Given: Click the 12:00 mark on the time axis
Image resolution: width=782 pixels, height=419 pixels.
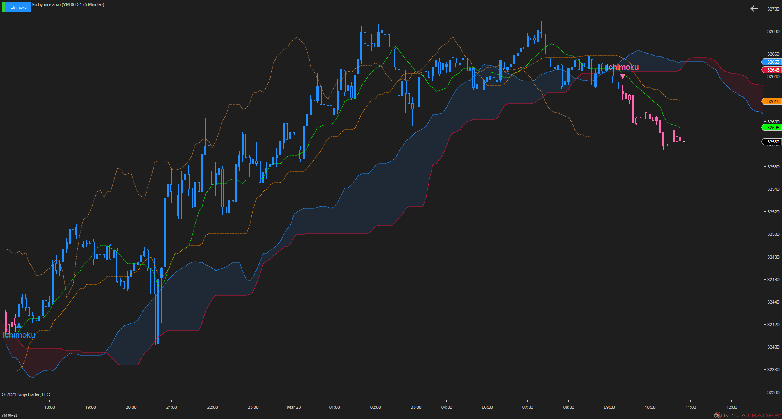Looking at the screenshot, I should (731, 407).
